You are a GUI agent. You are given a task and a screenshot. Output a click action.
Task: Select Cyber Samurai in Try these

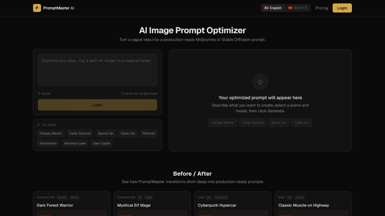coord(80,133)
